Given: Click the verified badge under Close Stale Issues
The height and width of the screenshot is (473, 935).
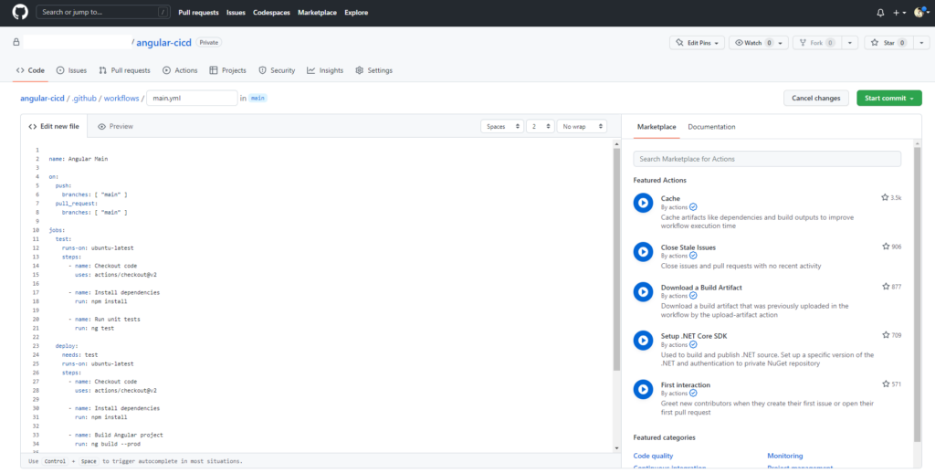Looking at the screenshot, I should coord(693,256).
